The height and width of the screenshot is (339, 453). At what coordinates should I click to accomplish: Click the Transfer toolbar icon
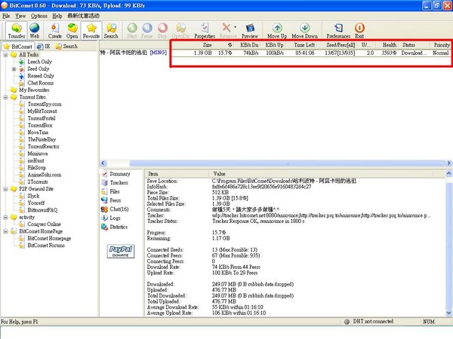[17, 30]
